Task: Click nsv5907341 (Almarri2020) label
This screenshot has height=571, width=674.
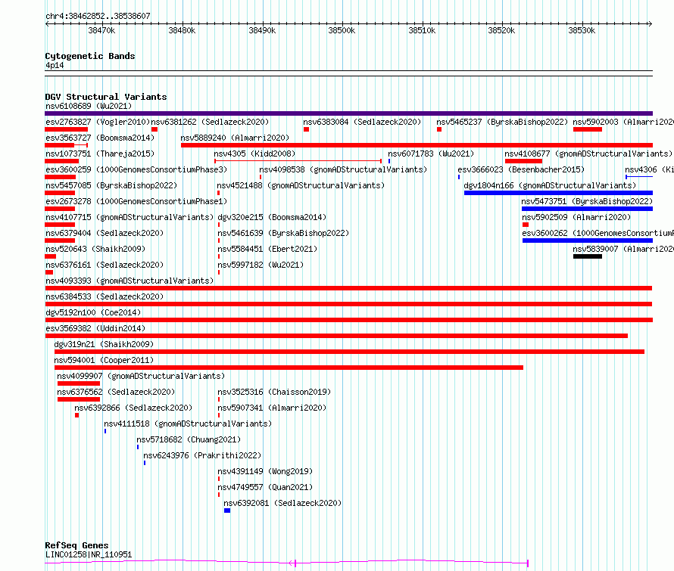Action: [x=272, y=408]
